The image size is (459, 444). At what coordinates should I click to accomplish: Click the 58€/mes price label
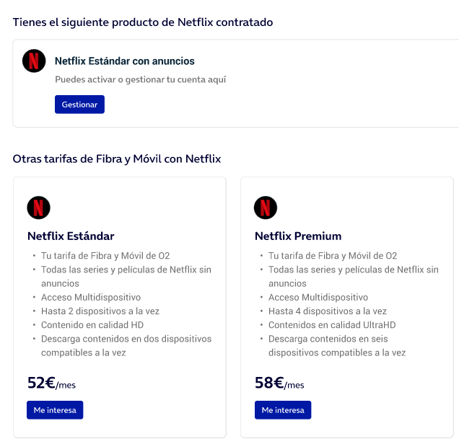(x=279, y=383)
